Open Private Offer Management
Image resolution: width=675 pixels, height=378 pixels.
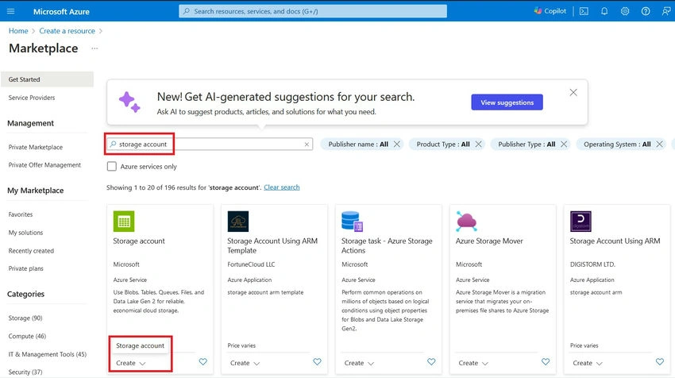point(44,165)
